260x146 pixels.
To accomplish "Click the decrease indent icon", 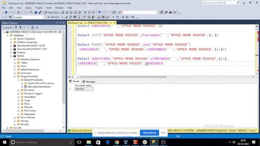I will (123, 17).
